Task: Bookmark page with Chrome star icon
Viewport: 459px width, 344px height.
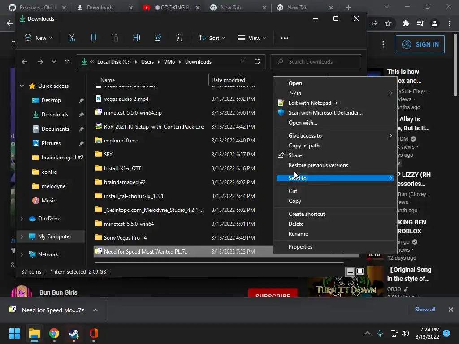Action: click(x=388, y=23)
